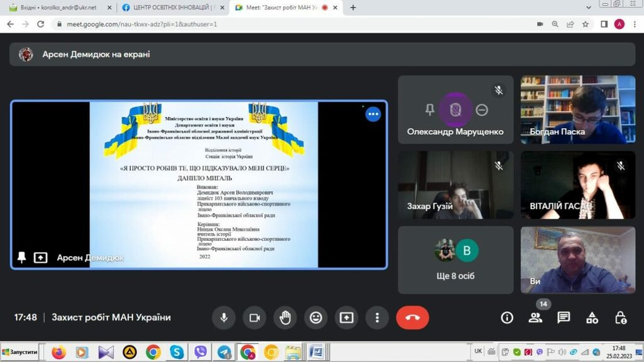Open host controls lock icon
644x362 pixels.
[620, 317]
